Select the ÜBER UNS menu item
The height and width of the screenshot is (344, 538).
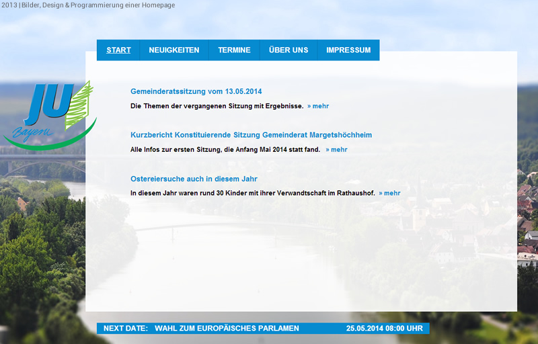click(x=289, y=50)
